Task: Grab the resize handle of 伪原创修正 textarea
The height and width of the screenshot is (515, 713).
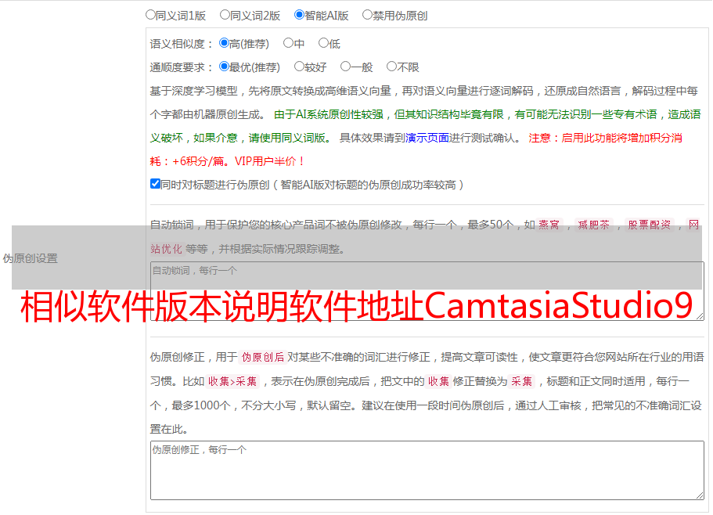Action: point(700,495)
